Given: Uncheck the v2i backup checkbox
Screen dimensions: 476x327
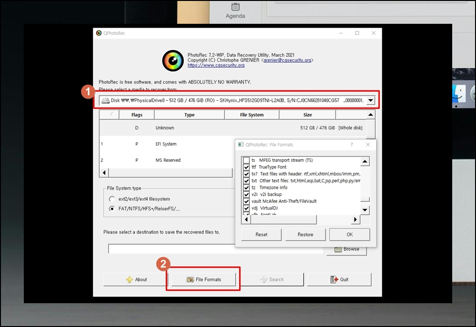Looking at the screenshot, I should coord(246,194).
